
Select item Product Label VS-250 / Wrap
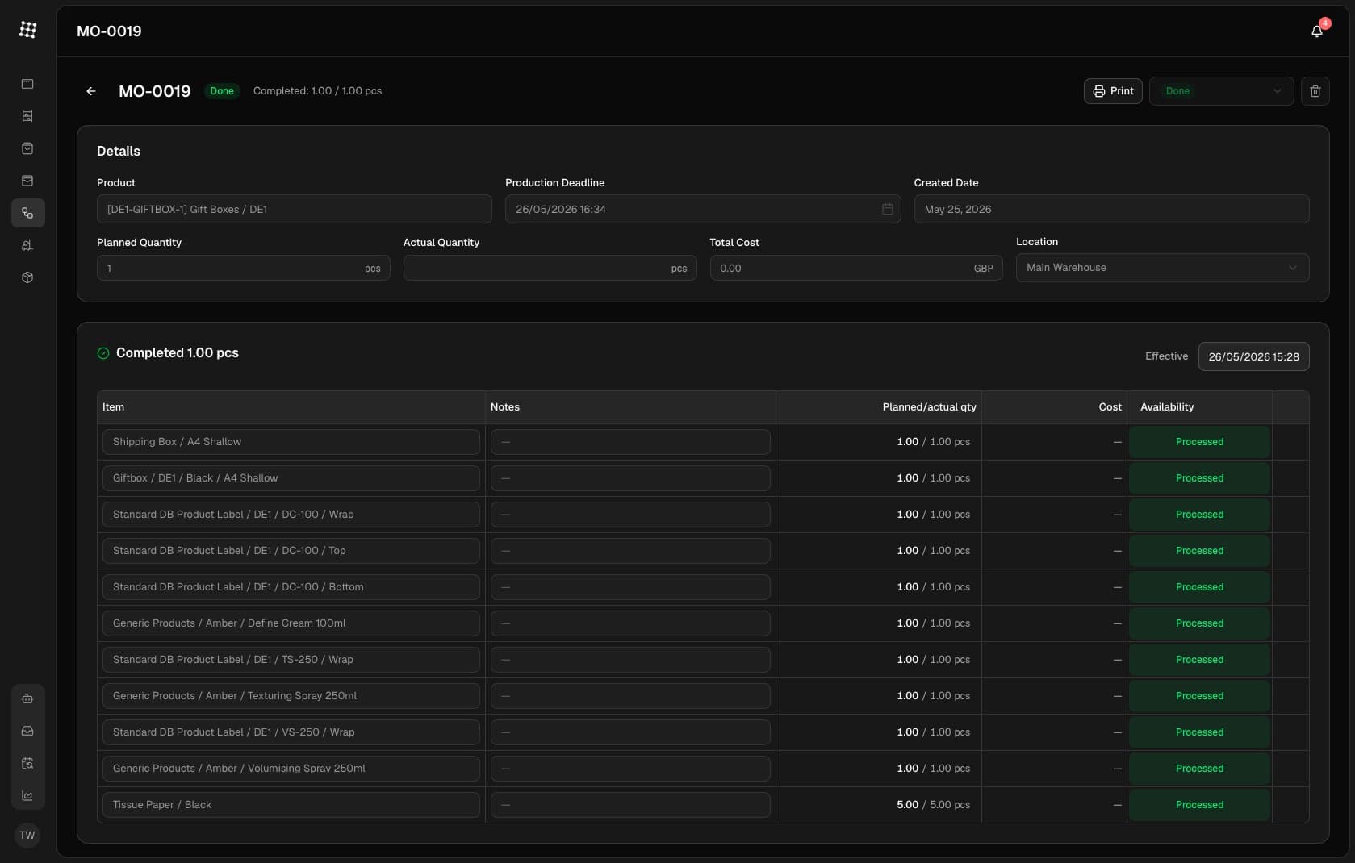click(x=291, y=732)
